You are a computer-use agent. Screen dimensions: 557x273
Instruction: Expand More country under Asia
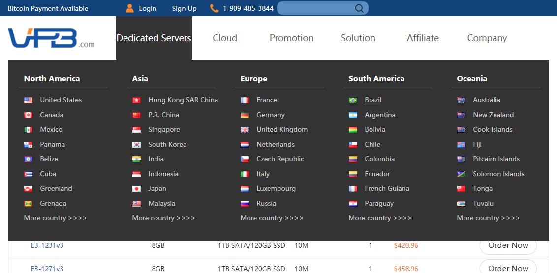click(163, 218)
